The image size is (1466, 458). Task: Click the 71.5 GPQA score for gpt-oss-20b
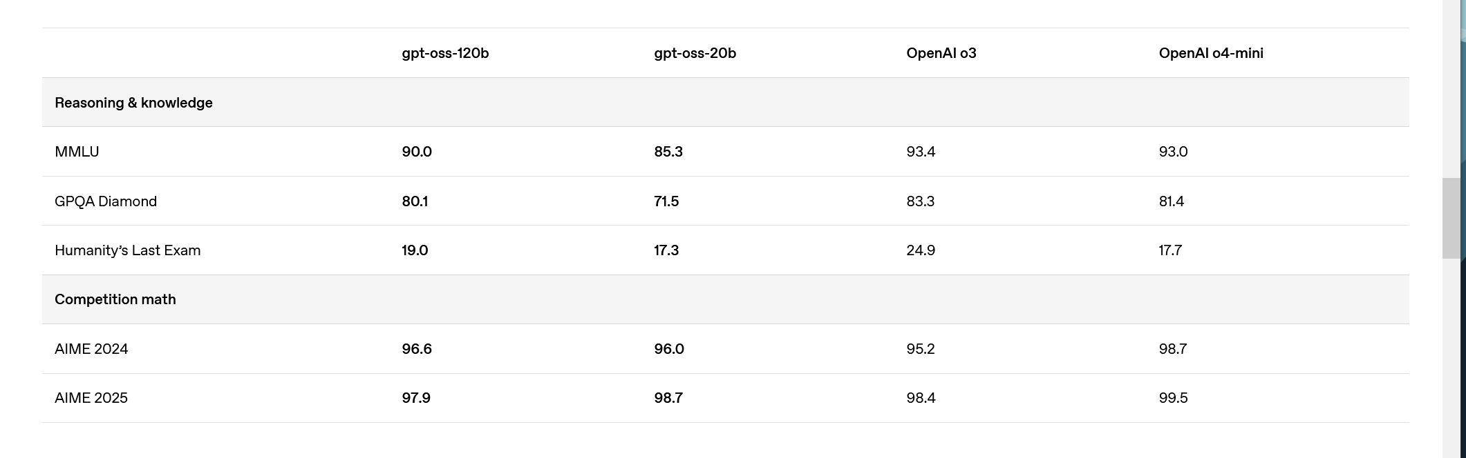tap(666, 201)
